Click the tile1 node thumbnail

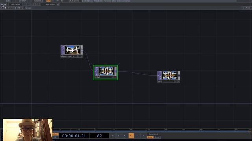[x=106, y=71]
